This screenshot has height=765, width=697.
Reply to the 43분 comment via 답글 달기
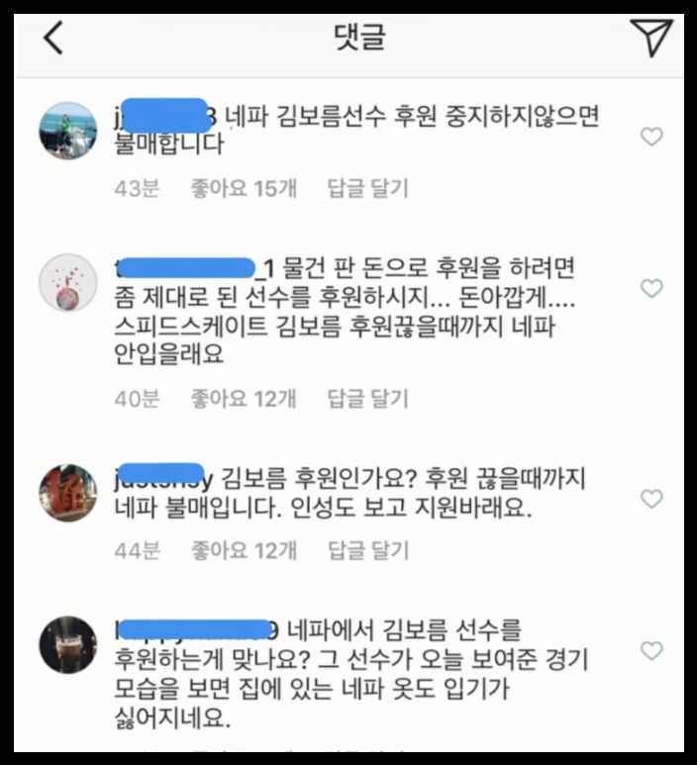click(x=367, y=188)
